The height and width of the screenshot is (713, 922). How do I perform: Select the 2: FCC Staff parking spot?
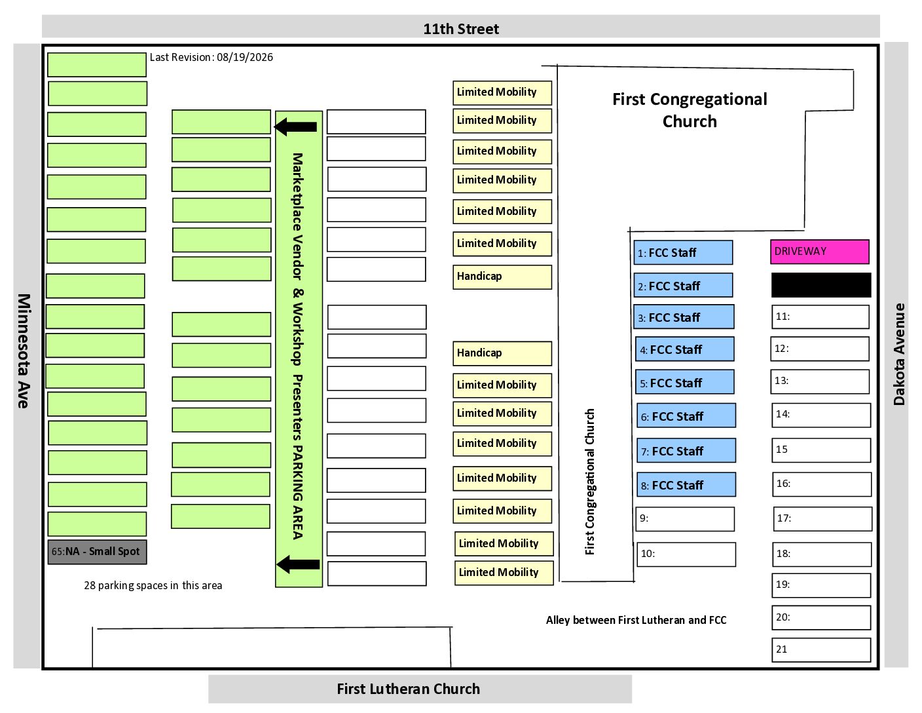tap(683, 286)
